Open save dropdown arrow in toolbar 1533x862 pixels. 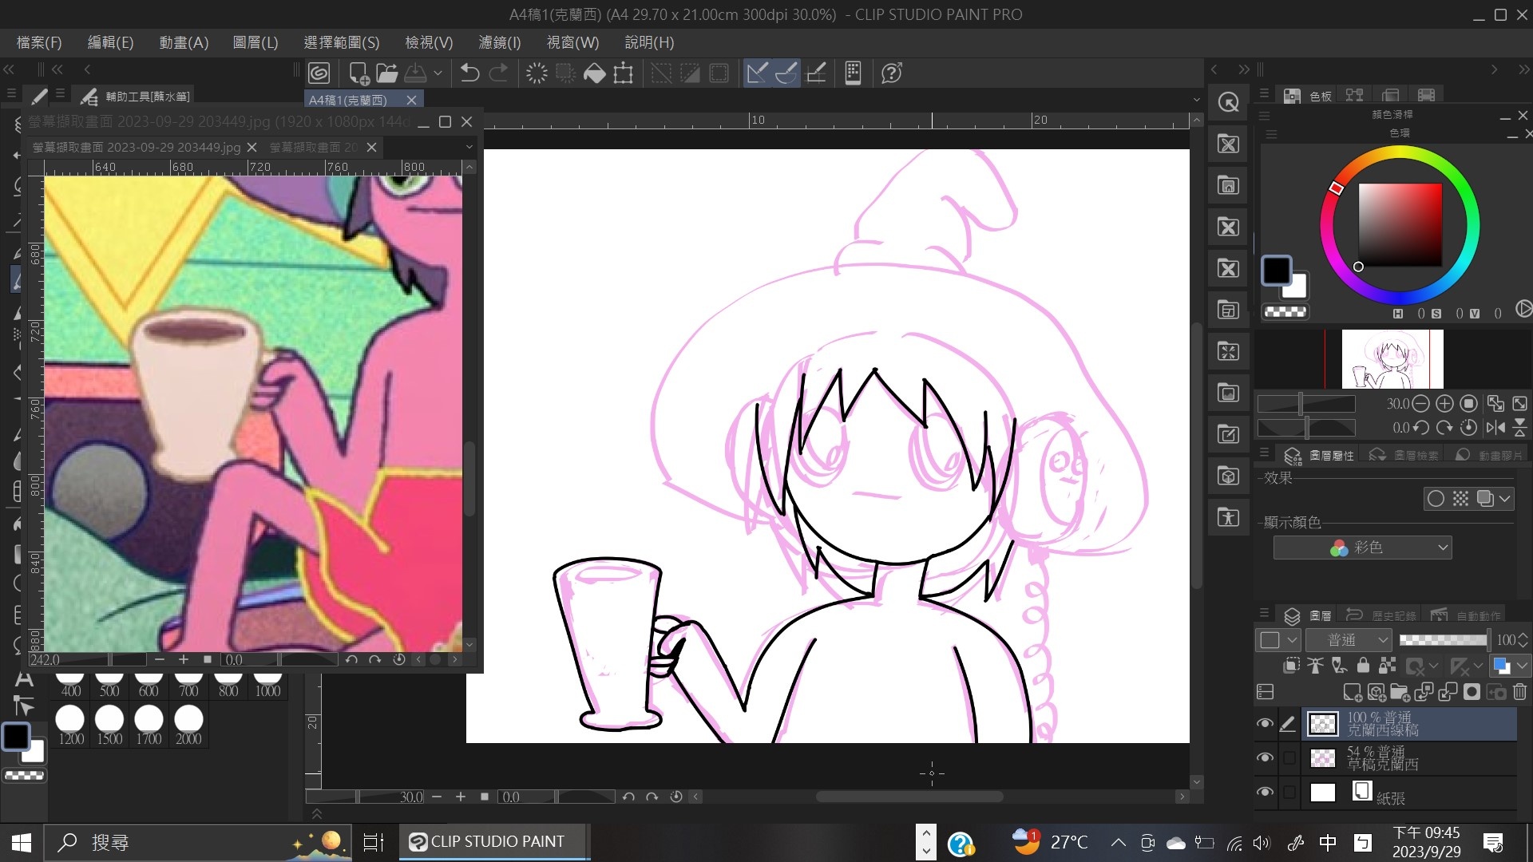click(x=438, y=73)
